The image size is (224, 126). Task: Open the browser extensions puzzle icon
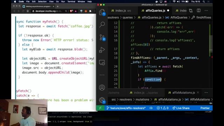coord(90,11)
